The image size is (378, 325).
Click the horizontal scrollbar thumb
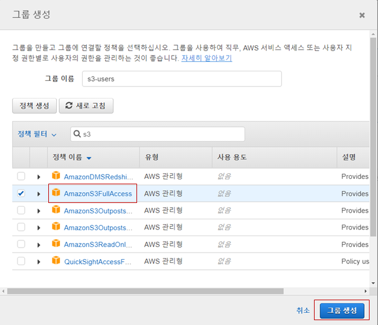[x=146, y=291]
